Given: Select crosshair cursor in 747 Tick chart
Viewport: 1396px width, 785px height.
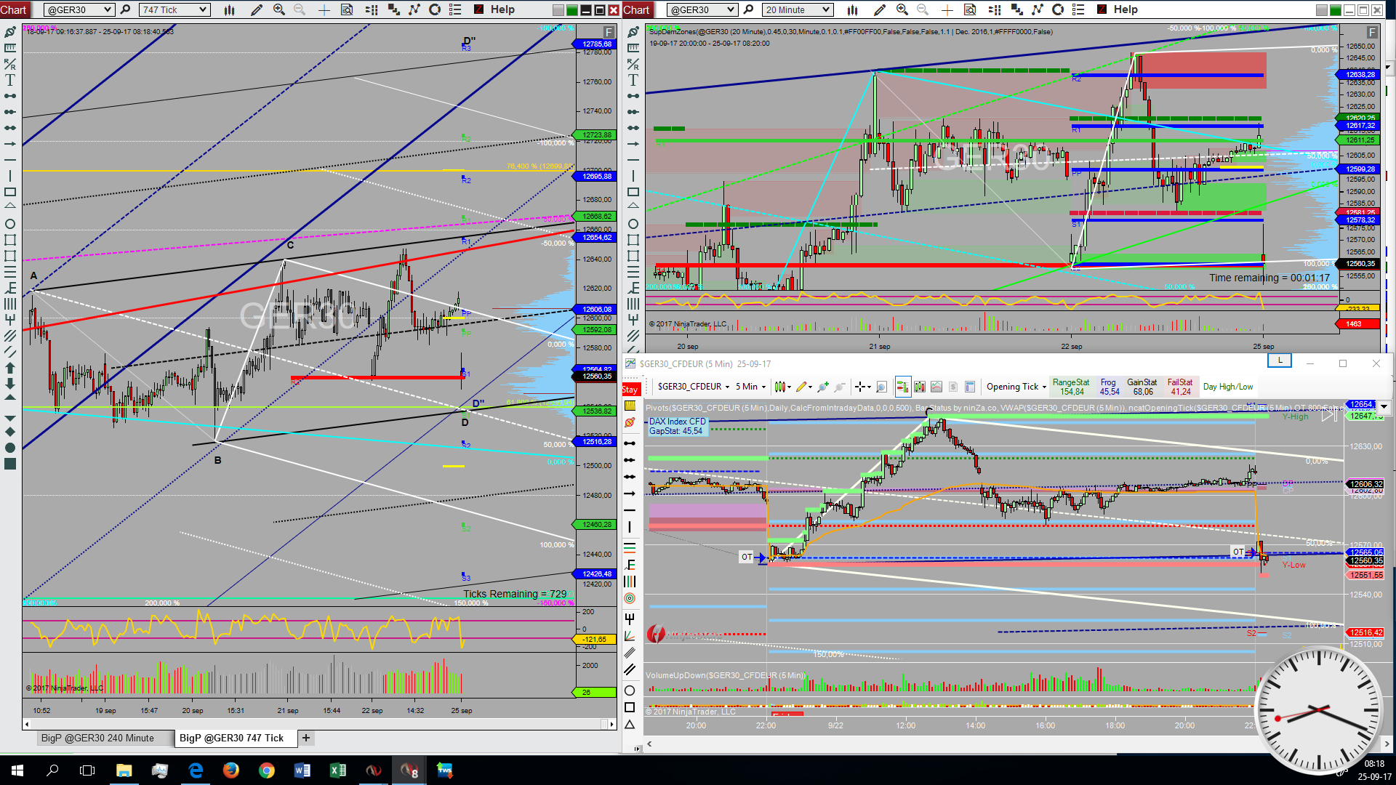Looking at the screenshot, I should (x=324, y=9).
